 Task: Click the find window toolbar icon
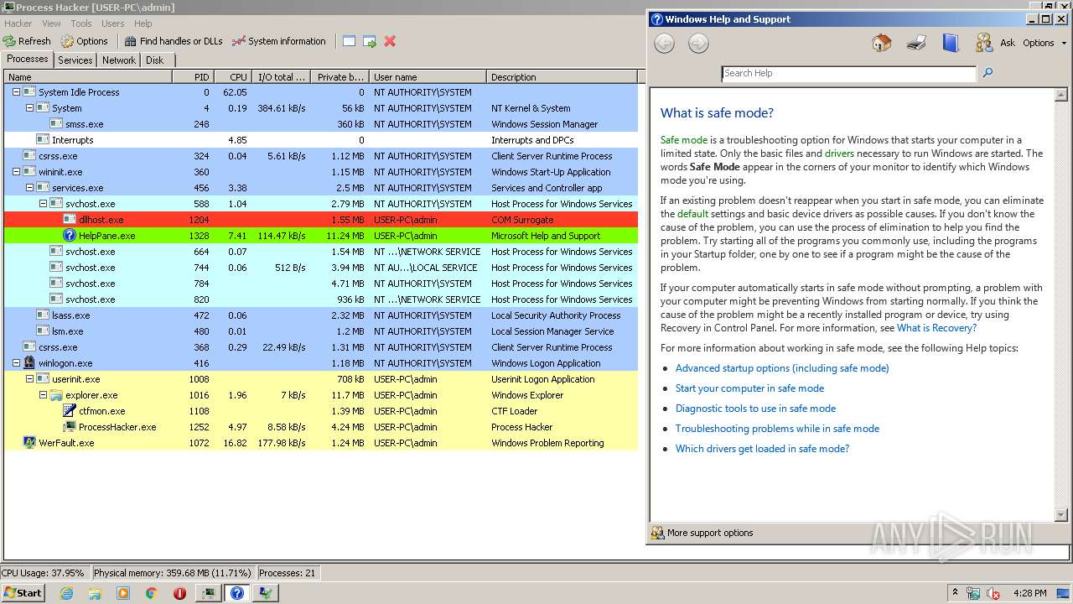pyautogui.click(x=349, y=41)
